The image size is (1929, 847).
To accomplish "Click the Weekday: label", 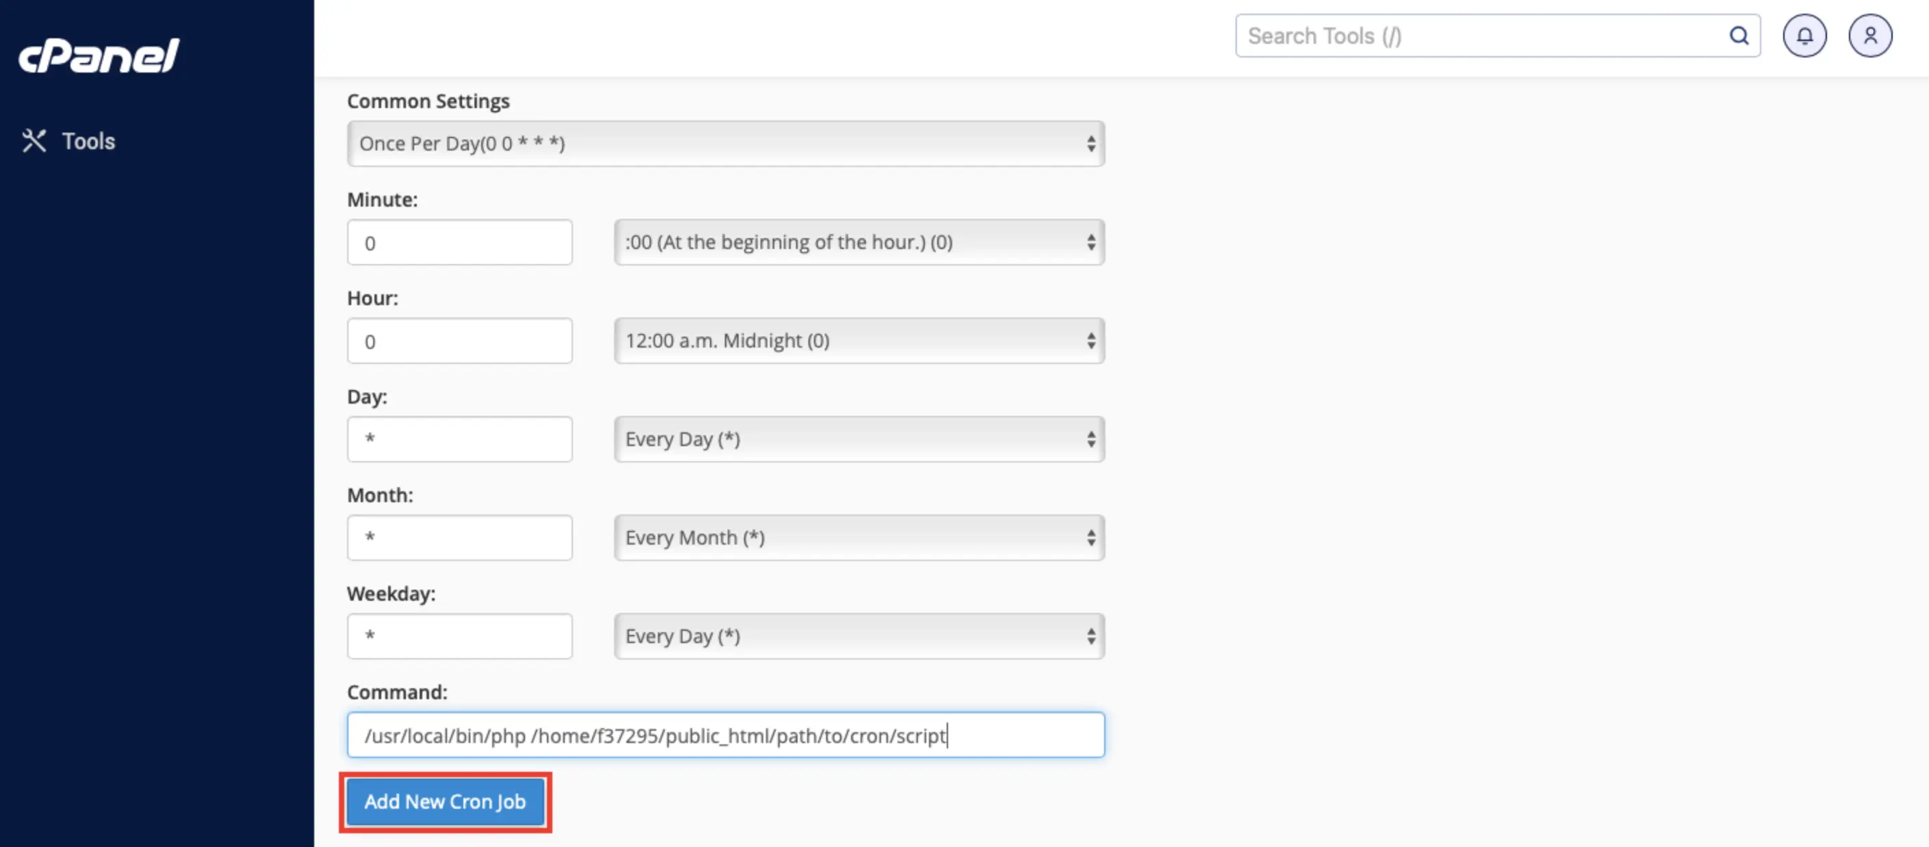I will click(x=392, y=594).
